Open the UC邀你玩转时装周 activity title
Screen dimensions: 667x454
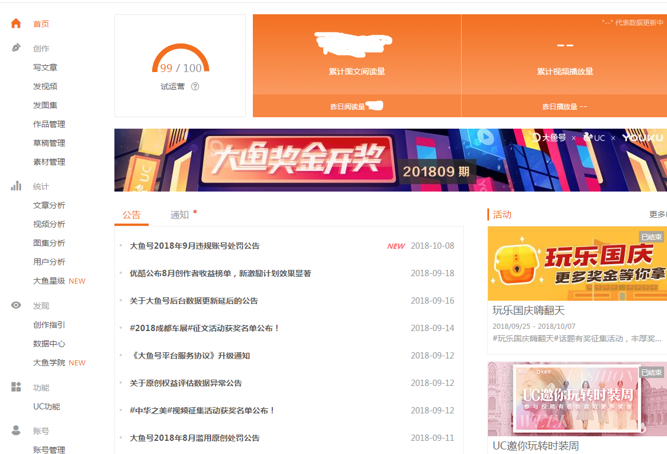[x=536, y=446]
